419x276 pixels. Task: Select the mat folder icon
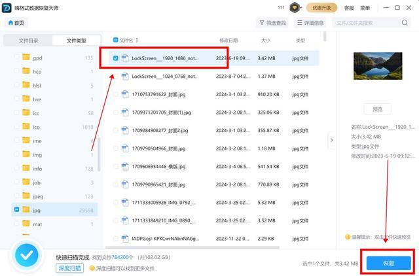click(x=26, y=224)
